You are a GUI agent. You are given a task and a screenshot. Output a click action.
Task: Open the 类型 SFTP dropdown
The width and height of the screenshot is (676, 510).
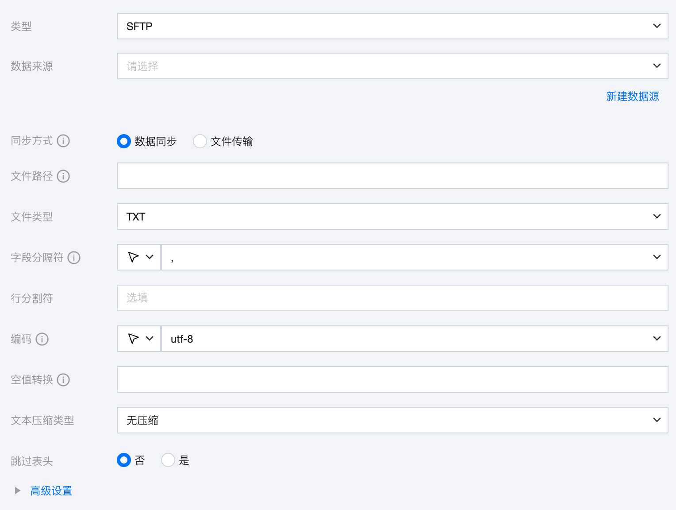[x=392, y=26]
